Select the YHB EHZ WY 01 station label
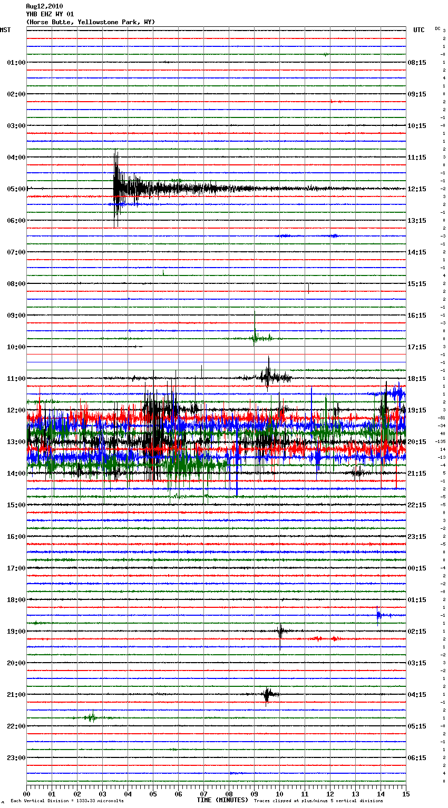Viewport: 448px width, 808px height. pos(50,14)
